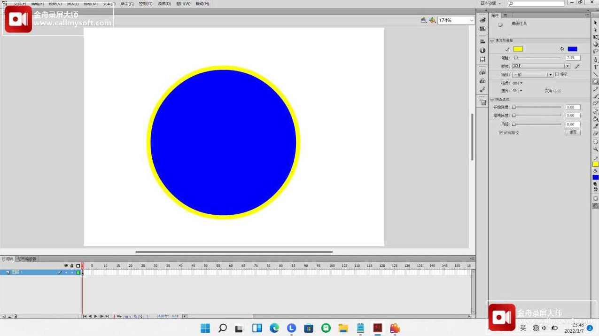Delete layer using the trash icon
Screen dimensions: 599x336
pos(16,316)
